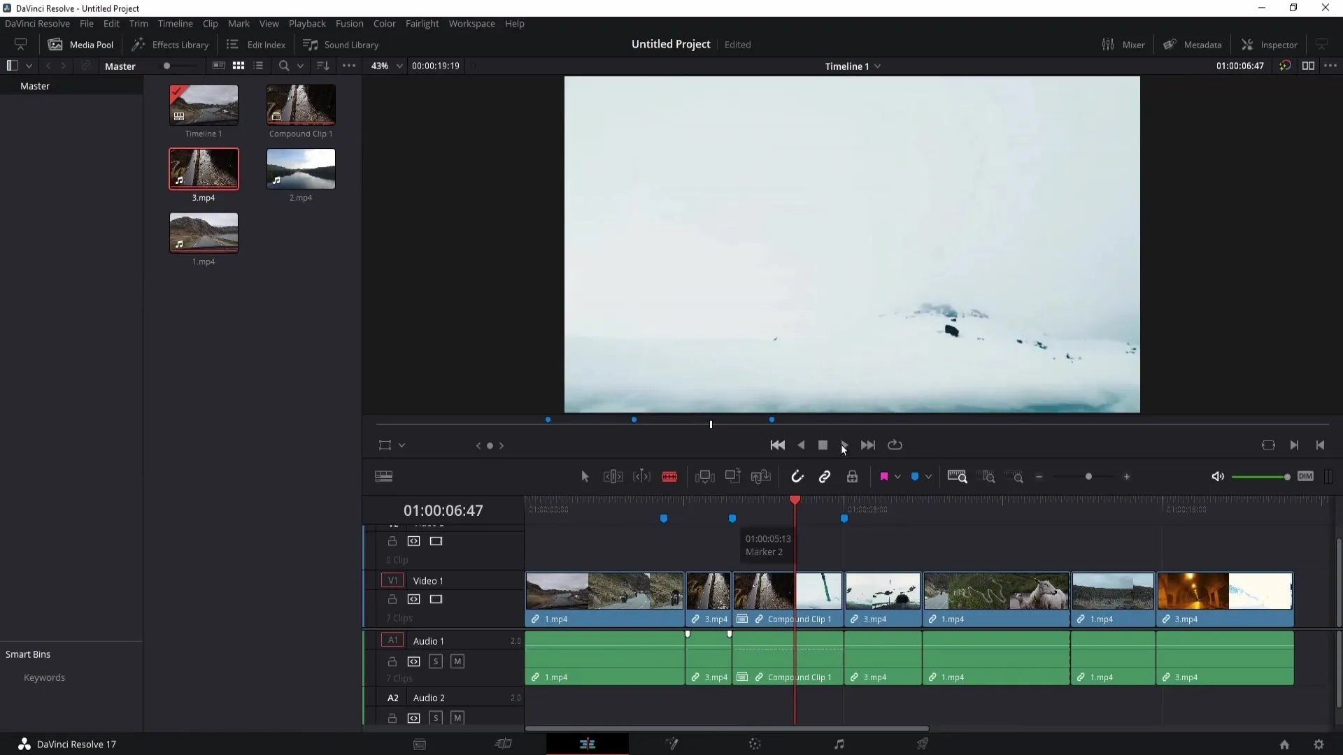The width and height of the screenshot is (1343, 755).
Task: Open the flag color dropdown arrow
Action: point(897,477)
